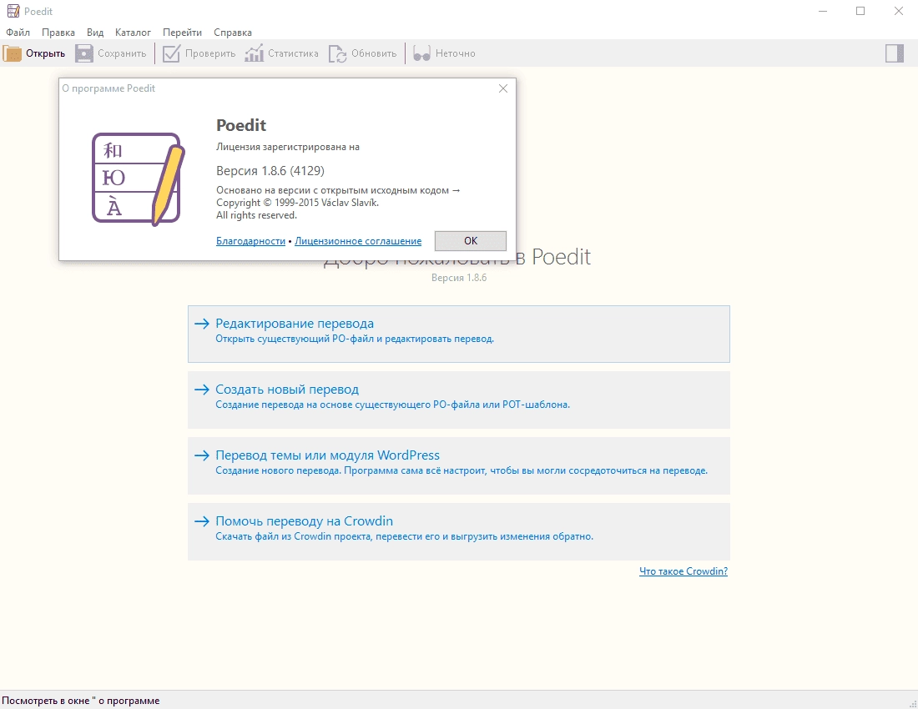This screenshot has height=709, width=918.
Task: Follow the open-source version arrow link
Action: point(456,190)
